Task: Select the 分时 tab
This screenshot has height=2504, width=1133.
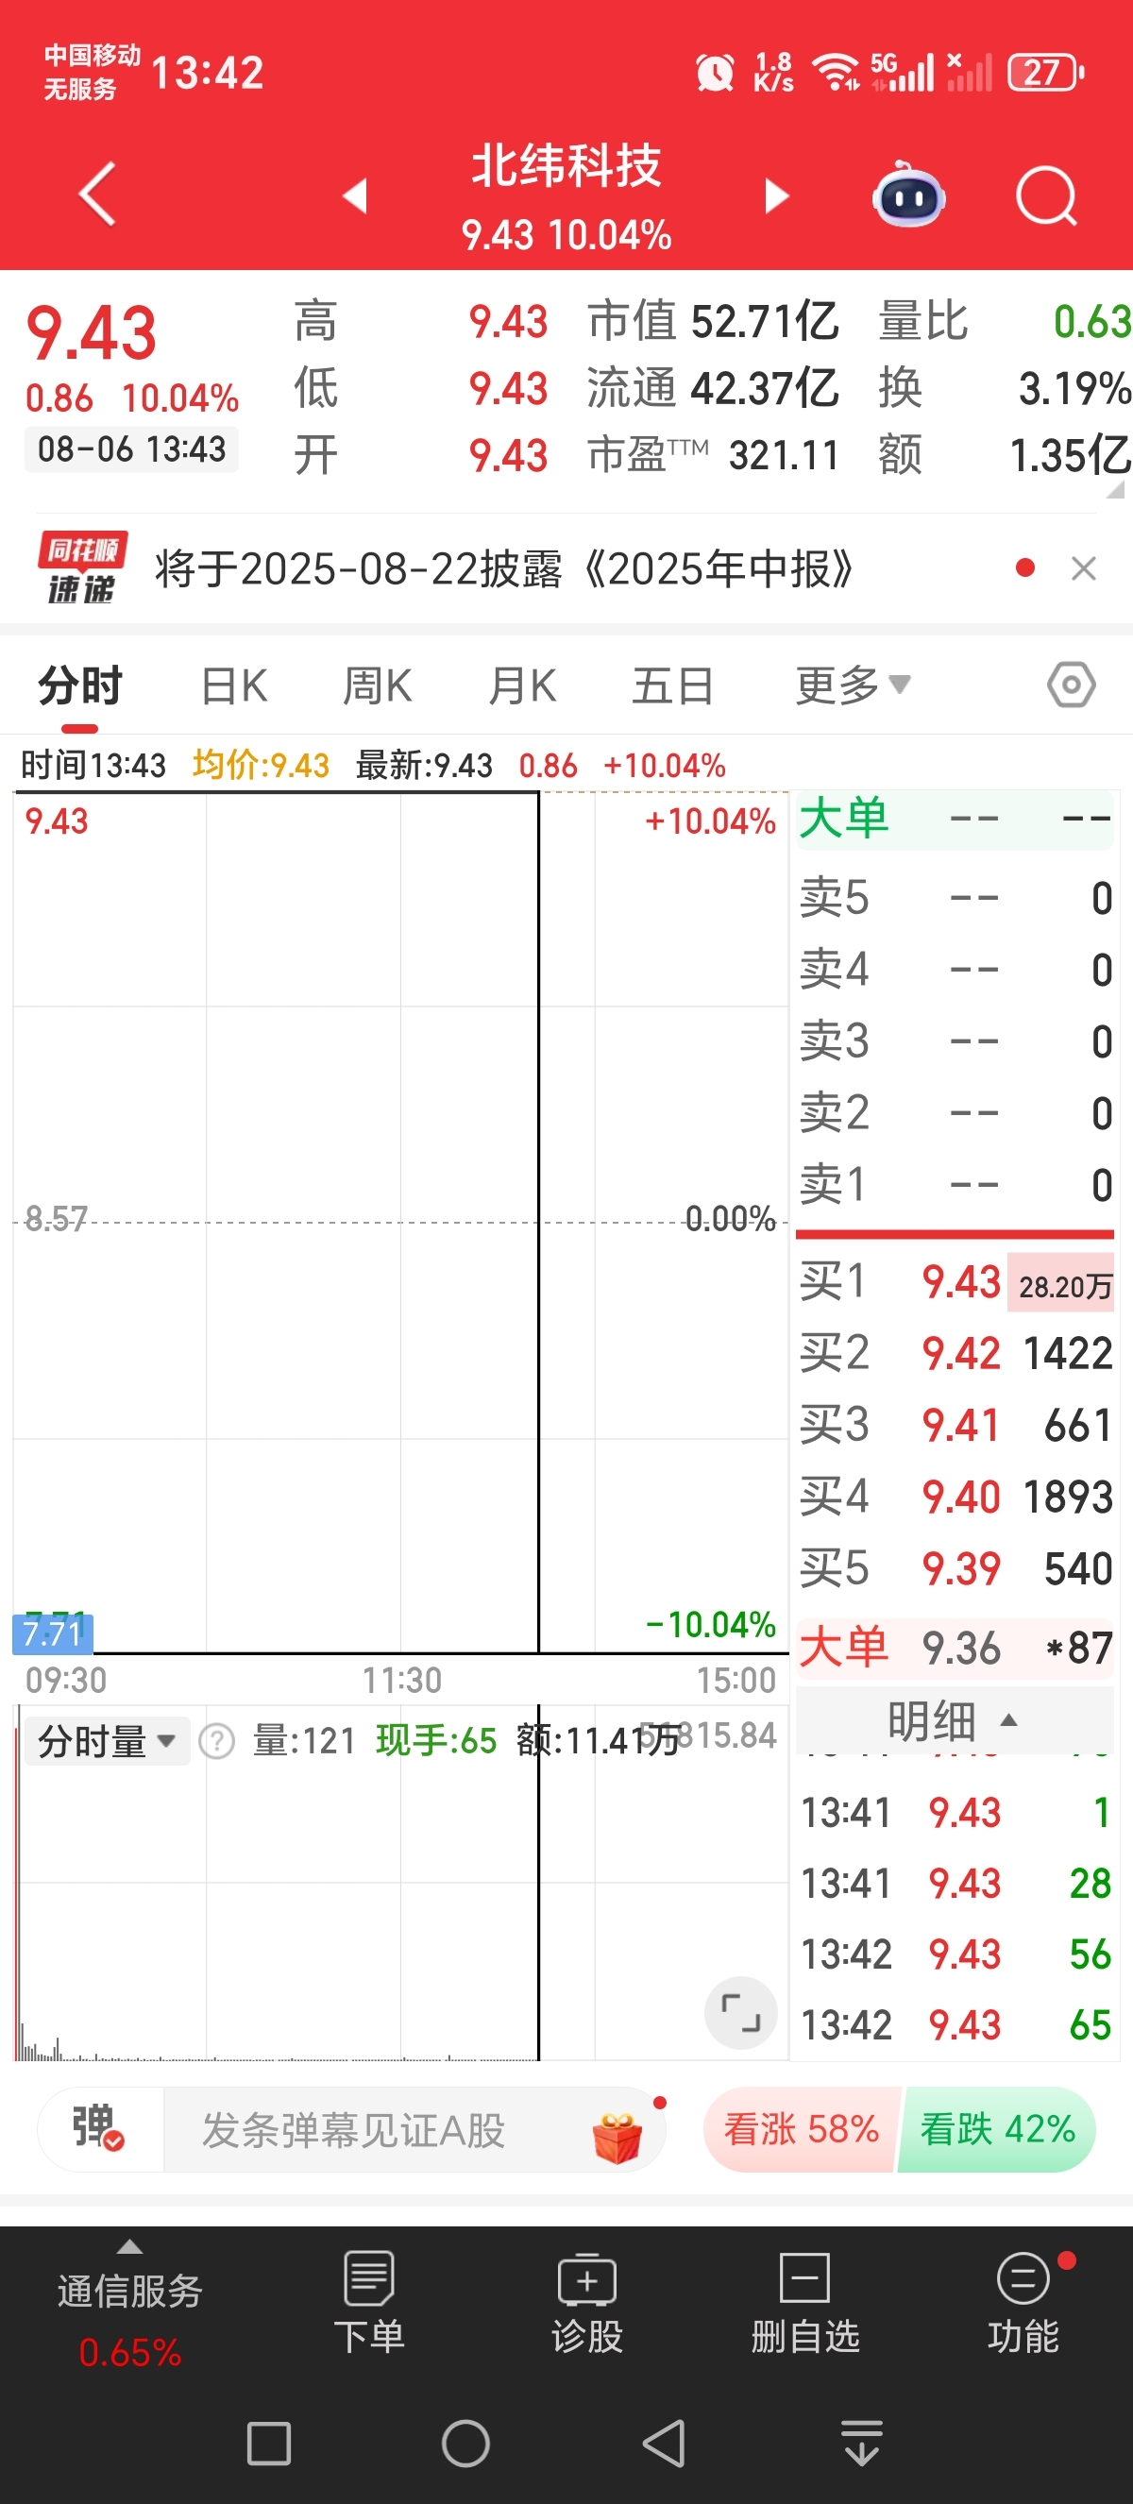Action: tap(79, 685)
